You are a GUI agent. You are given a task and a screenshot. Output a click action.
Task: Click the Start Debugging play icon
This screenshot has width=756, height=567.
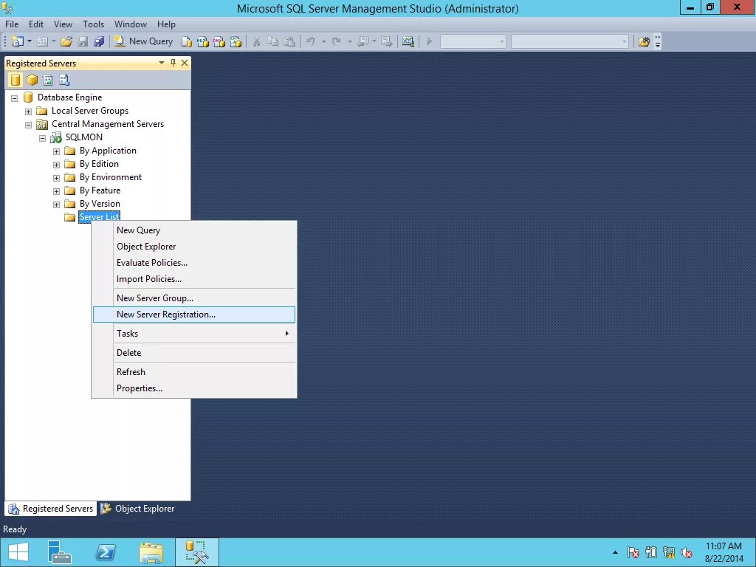tap(429, 41)
